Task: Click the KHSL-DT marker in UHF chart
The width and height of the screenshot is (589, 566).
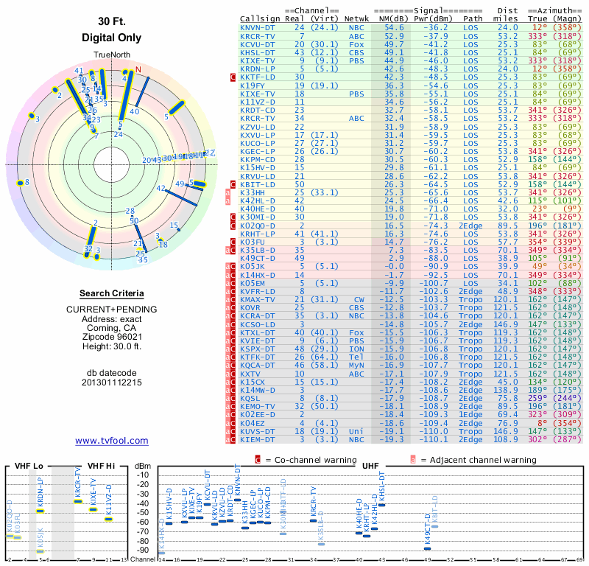Action: [x=381, y=505]
